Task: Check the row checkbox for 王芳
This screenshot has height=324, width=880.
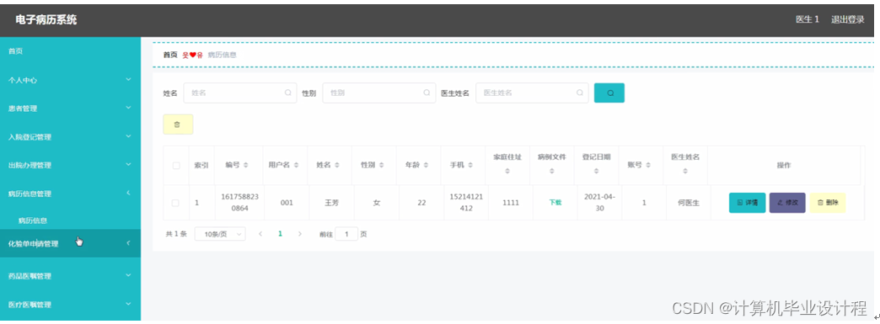Action: [175, 203]
